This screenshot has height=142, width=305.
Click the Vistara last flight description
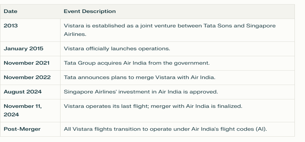pos(153,106)
